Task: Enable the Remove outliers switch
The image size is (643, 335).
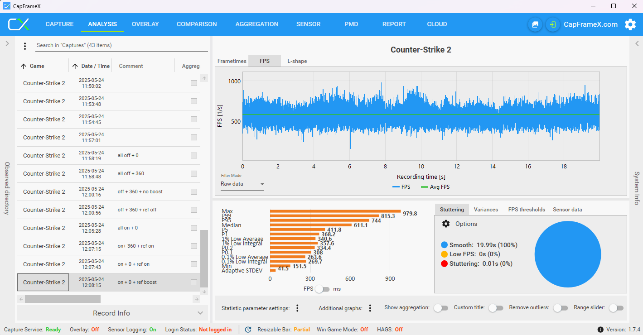Action: tap(561, 308)
